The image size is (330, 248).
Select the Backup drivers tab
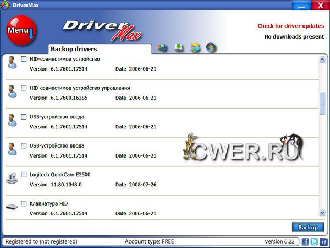click(x=100, y=49)
